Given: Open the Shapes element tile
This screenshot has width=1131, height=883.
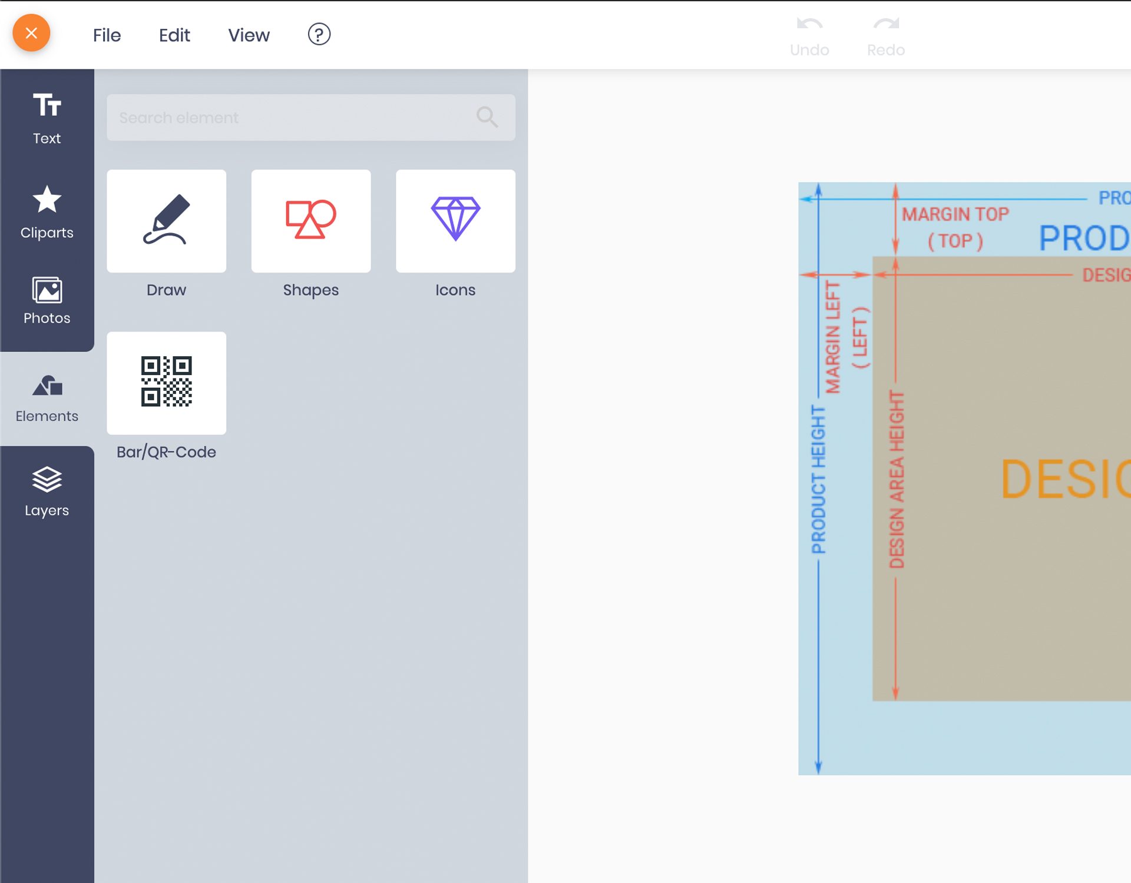Looking at the screenshot, I should coord(310,221).
